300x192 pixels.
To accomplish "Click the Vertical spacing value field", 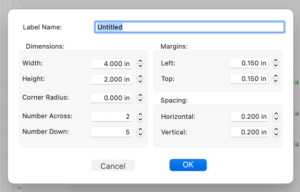I will (x=250, y=132).
